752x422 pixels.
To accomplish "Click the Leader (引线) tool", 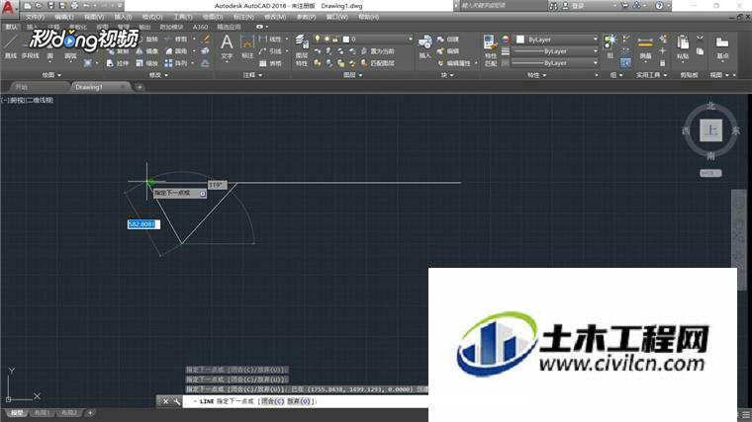I will coord(270,51).
